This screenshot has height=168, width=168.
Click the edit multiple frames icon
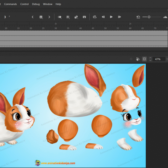68,17
